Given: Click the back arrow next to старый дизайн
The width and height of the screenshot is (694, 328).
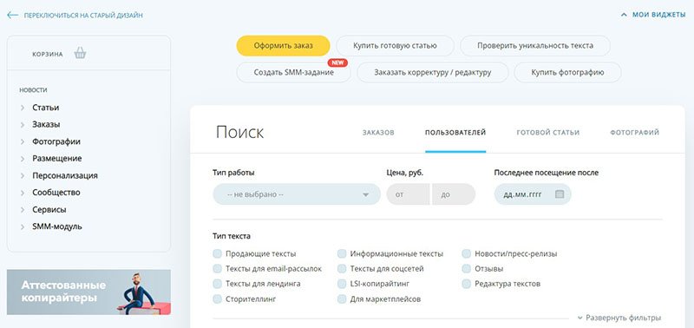Looking at the screenshot, I should (x=12, y=15).
